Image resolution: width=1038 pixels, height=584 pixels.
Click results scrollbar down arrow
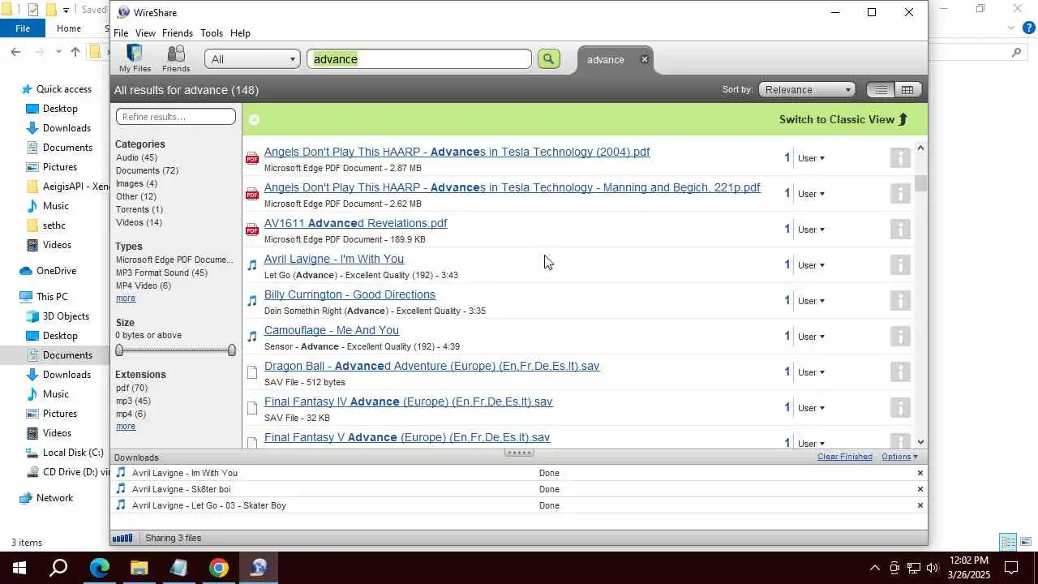tap(920, 442)
